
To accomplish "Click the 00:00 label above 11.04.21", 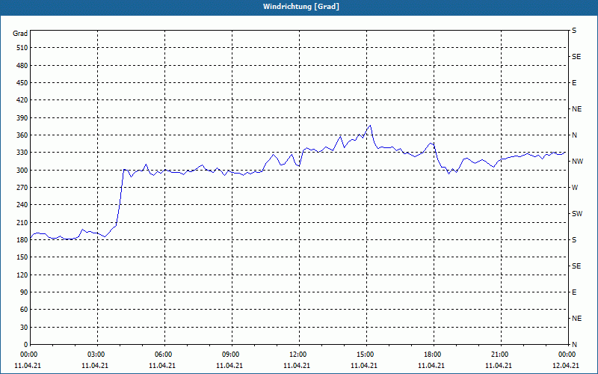I will click(28, 355).
